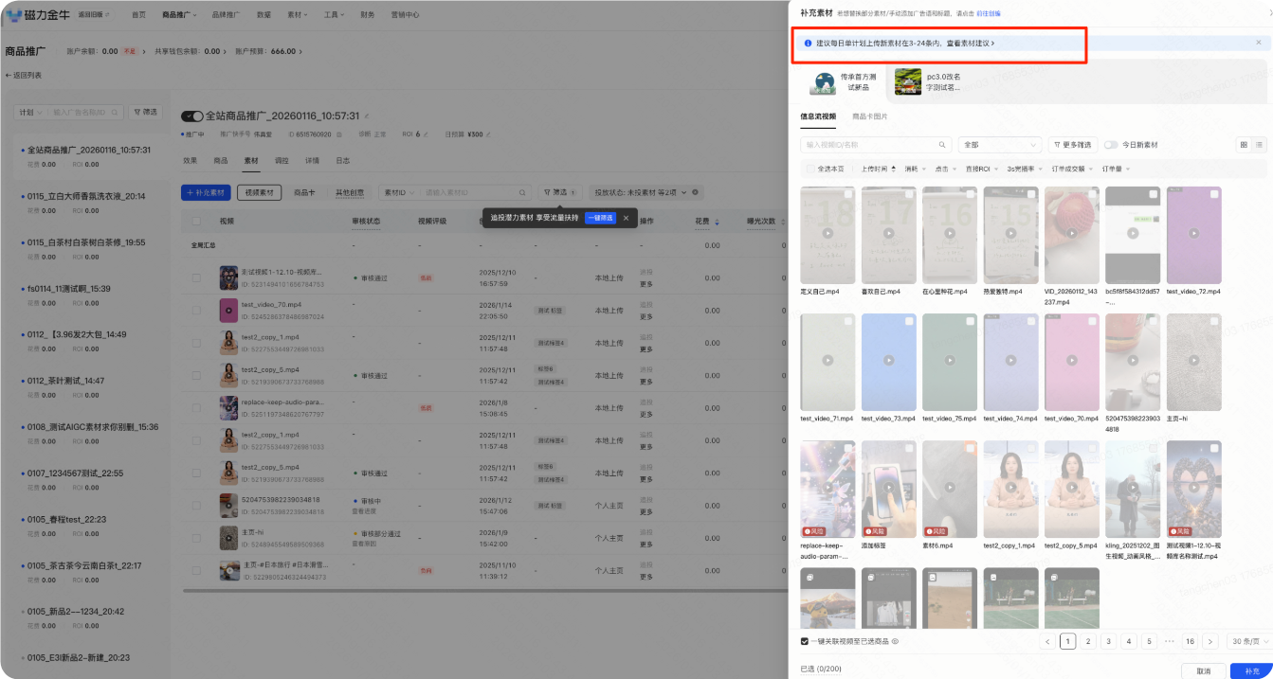
Task: Click the eye icon beside 一键关联视频至已选商品
Action: 895,641
